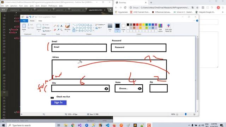Select Color 1 button in Paint
This screenshot has width=226, height=127.
coord(117,28)
